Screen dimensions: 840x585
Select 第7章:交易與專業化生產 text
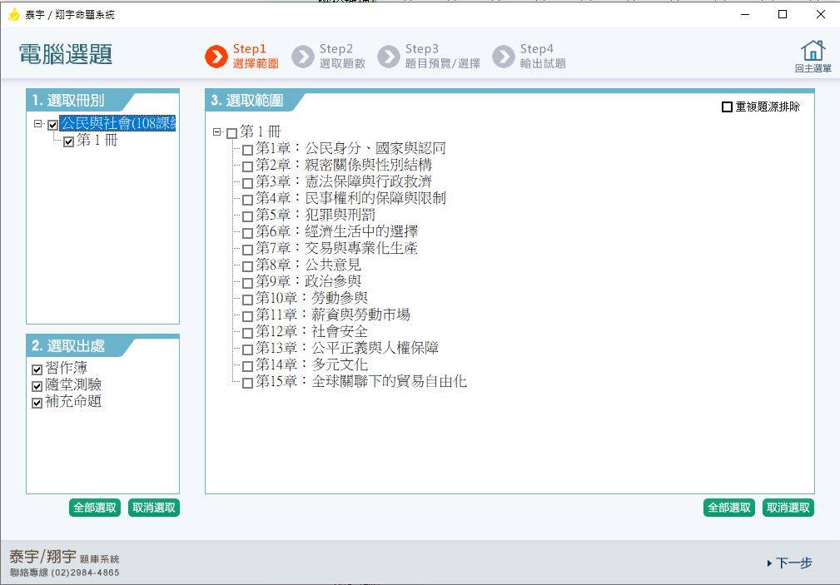336,248
